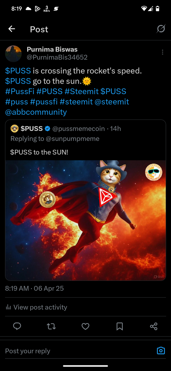
Task: Open the quoted post text '$PUSS to the SUN!'
Action: (x=39, y=152)
